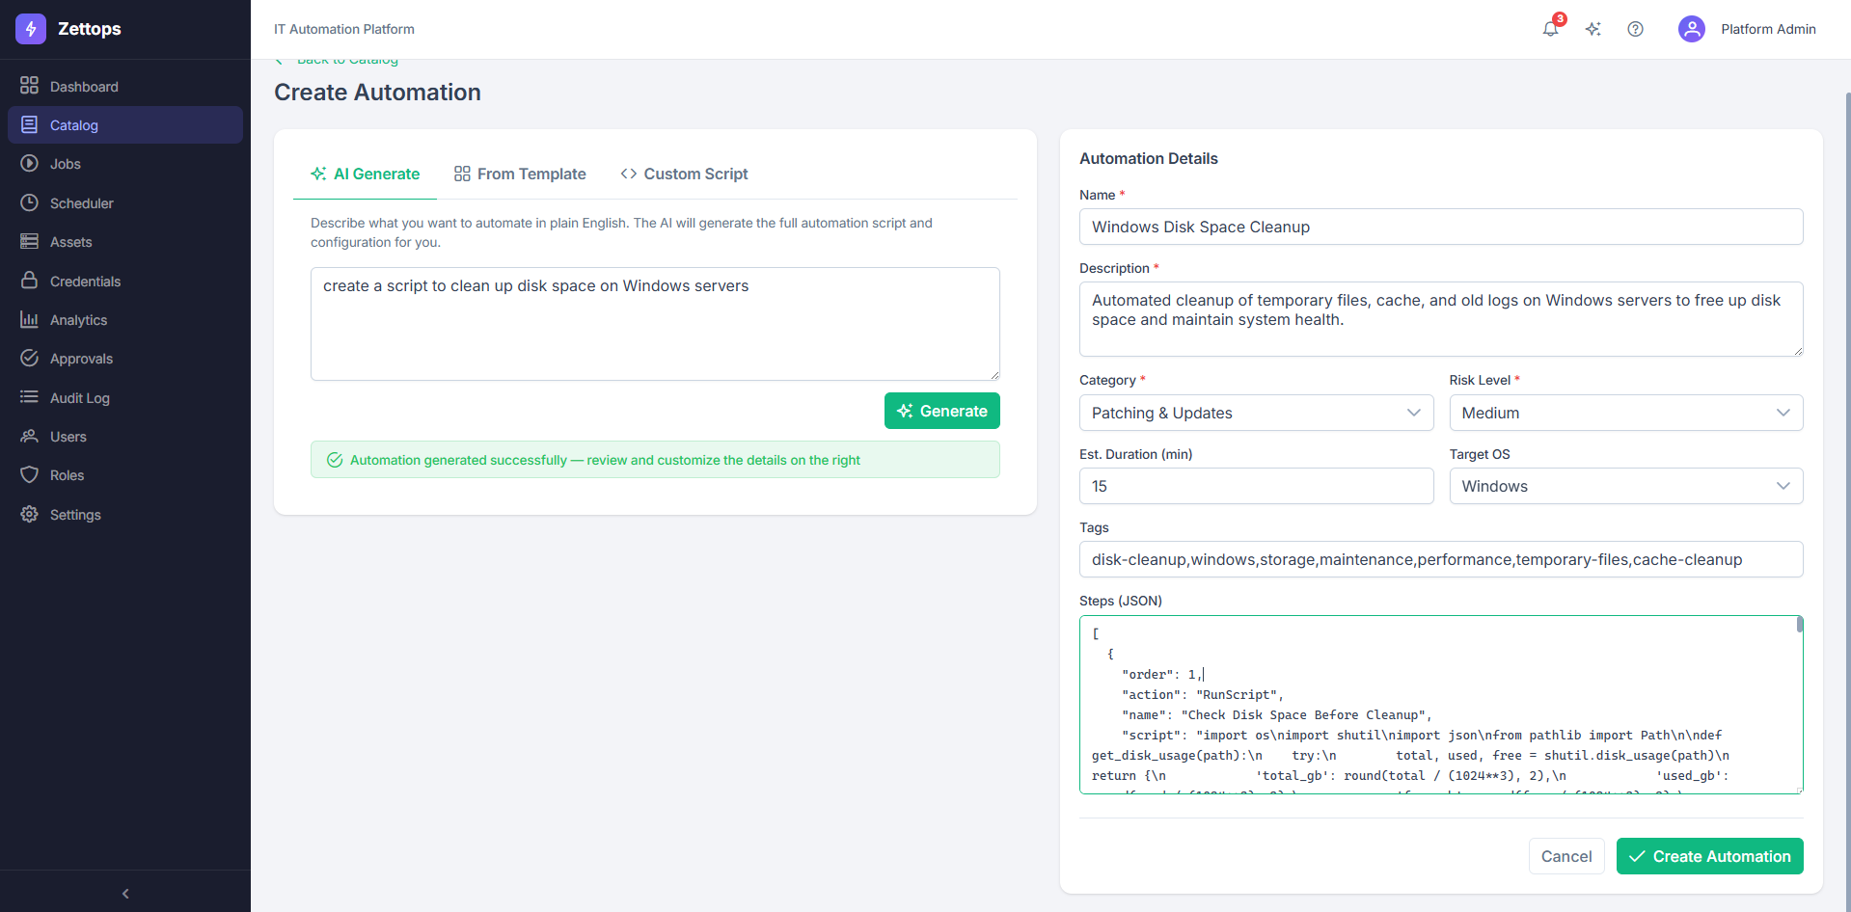Open notifications bell with 3 badge

point(1551,28)
